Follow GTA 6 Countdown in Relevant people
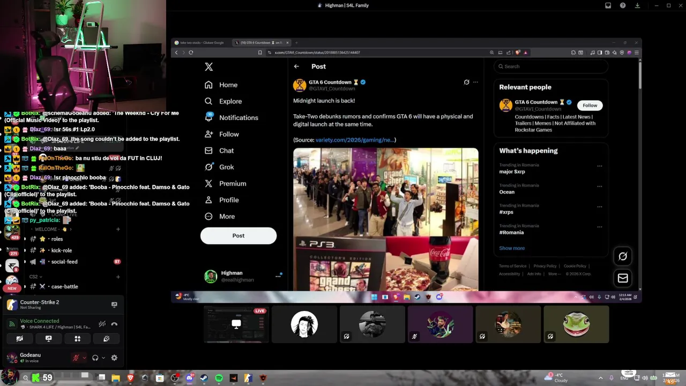Screen dimensions: 686x386 [590, 105]
